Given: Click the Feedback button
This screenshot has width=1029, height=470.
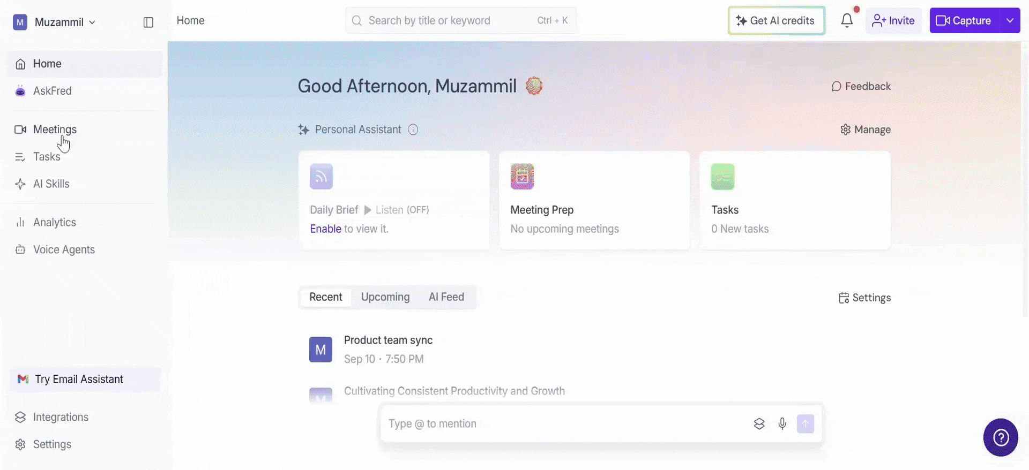Looking at the screenshot, I should 861,87.
